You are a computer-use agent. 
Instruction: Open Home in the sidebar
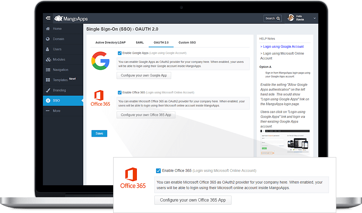(x=63, y=29)
